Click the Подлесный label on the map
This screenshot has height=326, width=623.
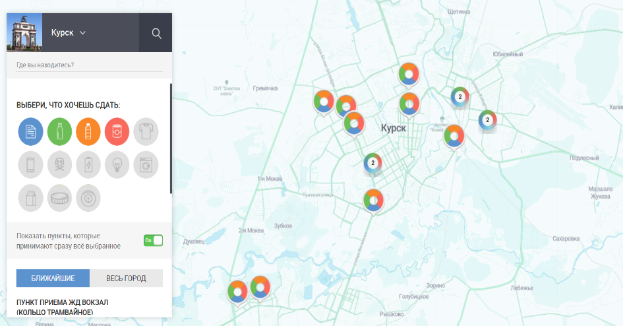coord(584,158)
